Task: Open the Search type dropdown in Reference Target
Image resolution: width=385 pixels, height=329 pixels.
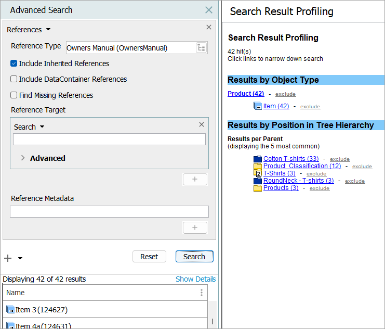Action: tap(42, 127)
